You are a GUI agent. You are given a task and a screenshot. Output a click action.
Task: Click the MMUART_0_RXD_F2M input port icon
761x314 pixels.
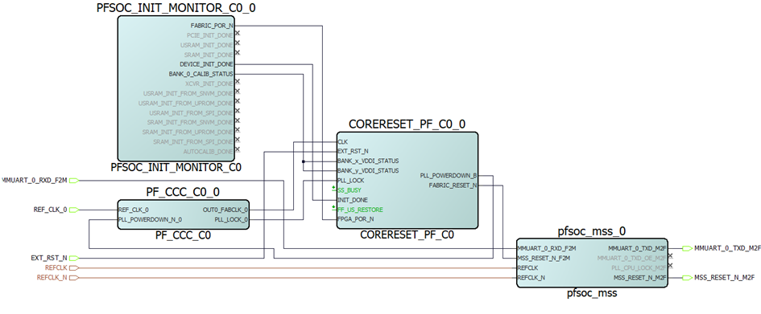74,181
